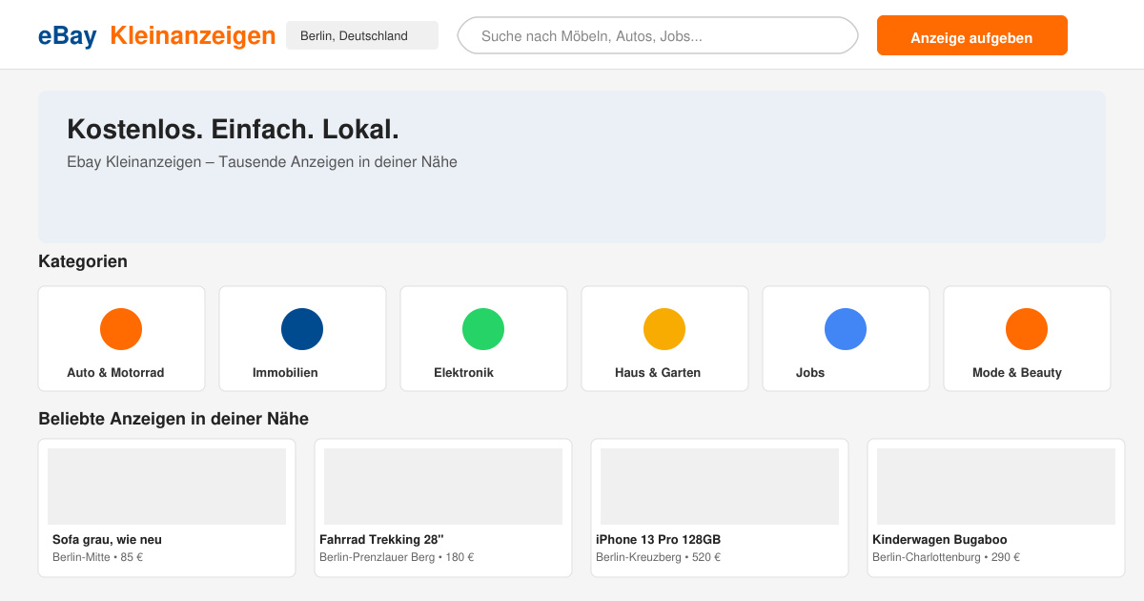The image size is (1144, 601).
Task: Open the Jobs category label
Action: pos(810,373)
